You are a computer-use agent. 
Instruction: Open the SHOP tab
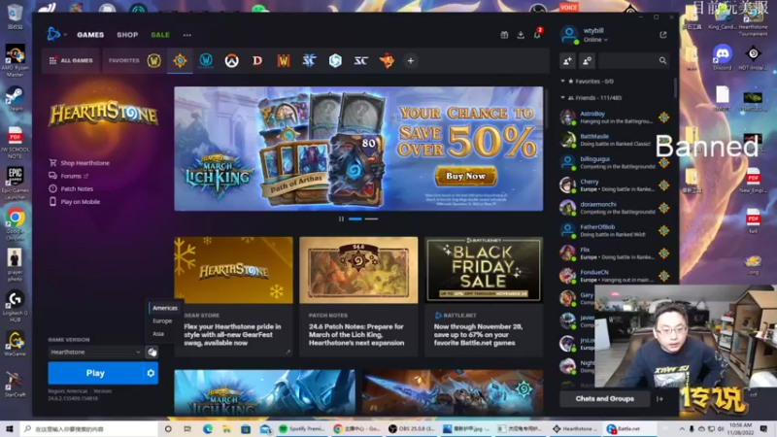pyautogui.click(x=127, y=35)
